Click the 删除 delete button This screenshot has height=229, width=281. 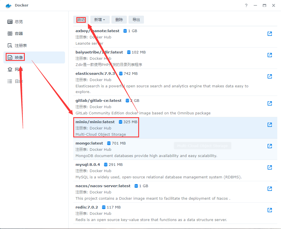point(119,20)
